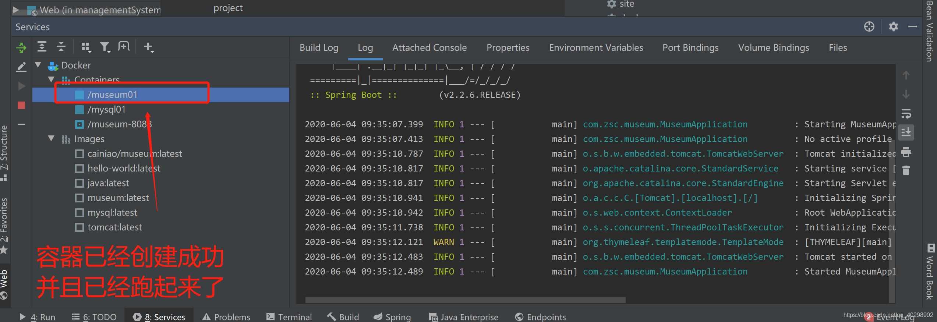Click the Deploy arrow icon in Services toolbar
Viewport: 937px width, 322px height.
tap(21, 47)
